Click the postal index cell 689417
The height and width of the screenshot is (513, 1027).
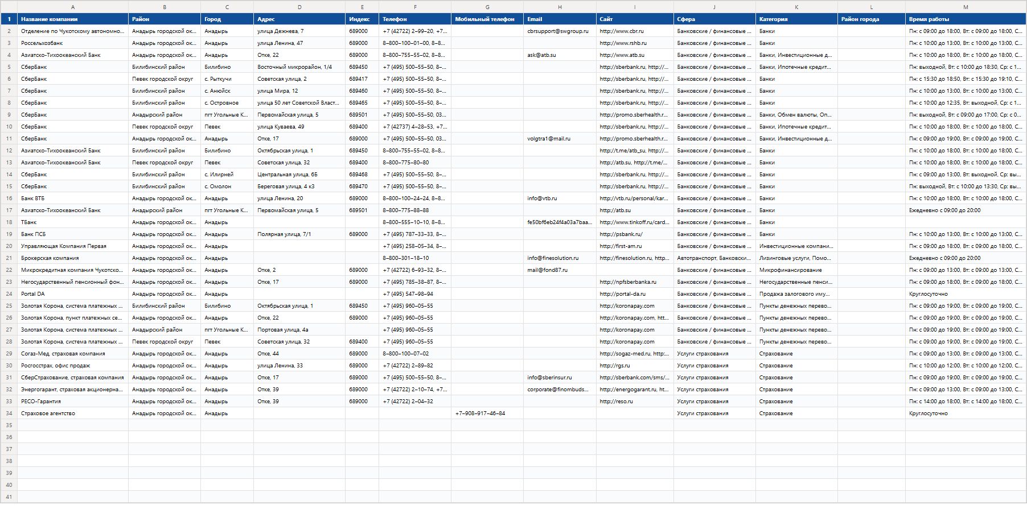(362, 79)
